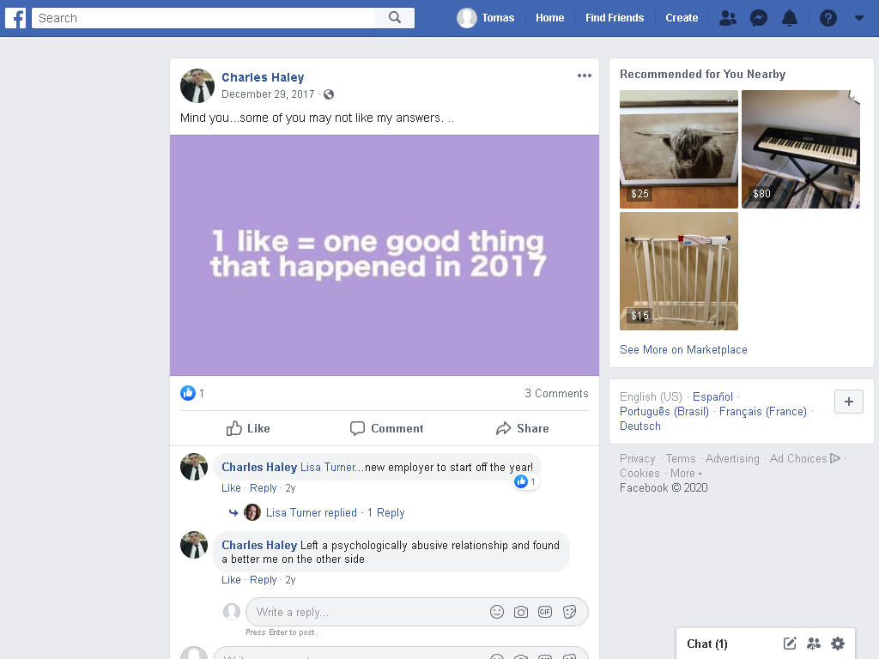
Task: Open chat settings gear icon
Action: pos(838,644)
